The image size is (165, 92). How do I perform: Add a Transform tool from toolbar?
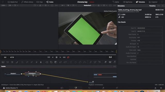click(65, 62)
